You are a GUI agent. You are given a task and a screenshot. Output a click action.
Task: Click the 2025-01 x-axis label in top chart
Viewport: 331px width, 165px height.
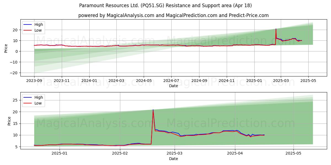point(254,81)
